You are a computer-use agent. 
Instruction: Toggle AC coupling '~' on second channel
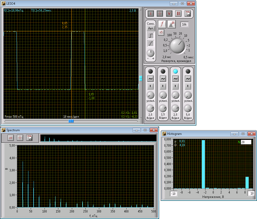pyautogui.click(x=163, y=79)
